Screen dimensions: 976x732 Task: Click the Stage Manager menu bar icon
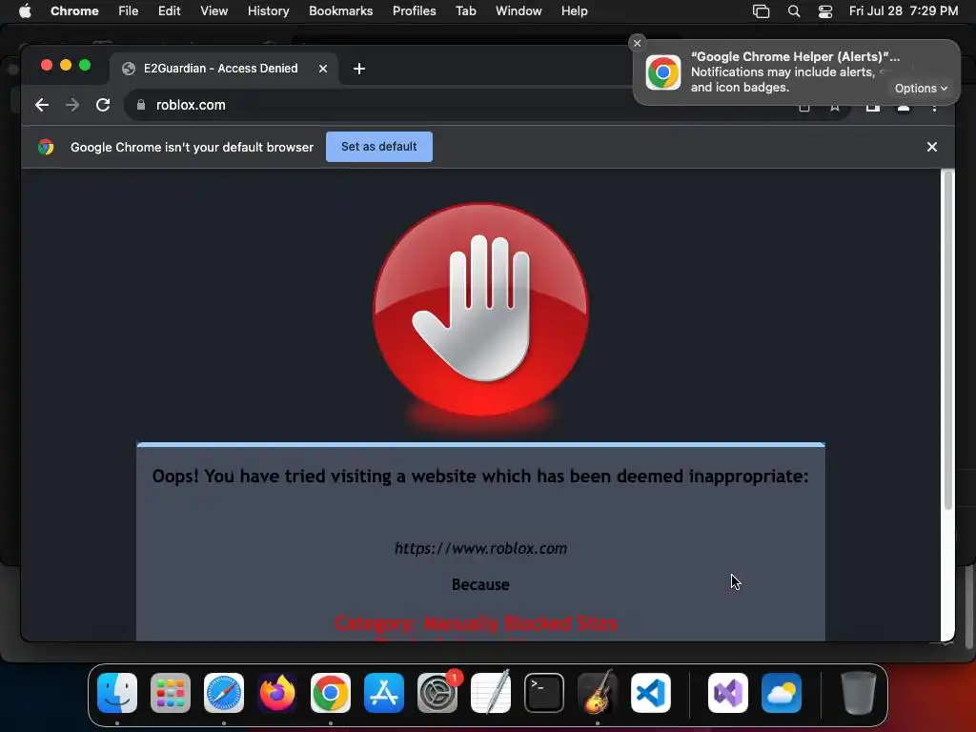point(761,11)
